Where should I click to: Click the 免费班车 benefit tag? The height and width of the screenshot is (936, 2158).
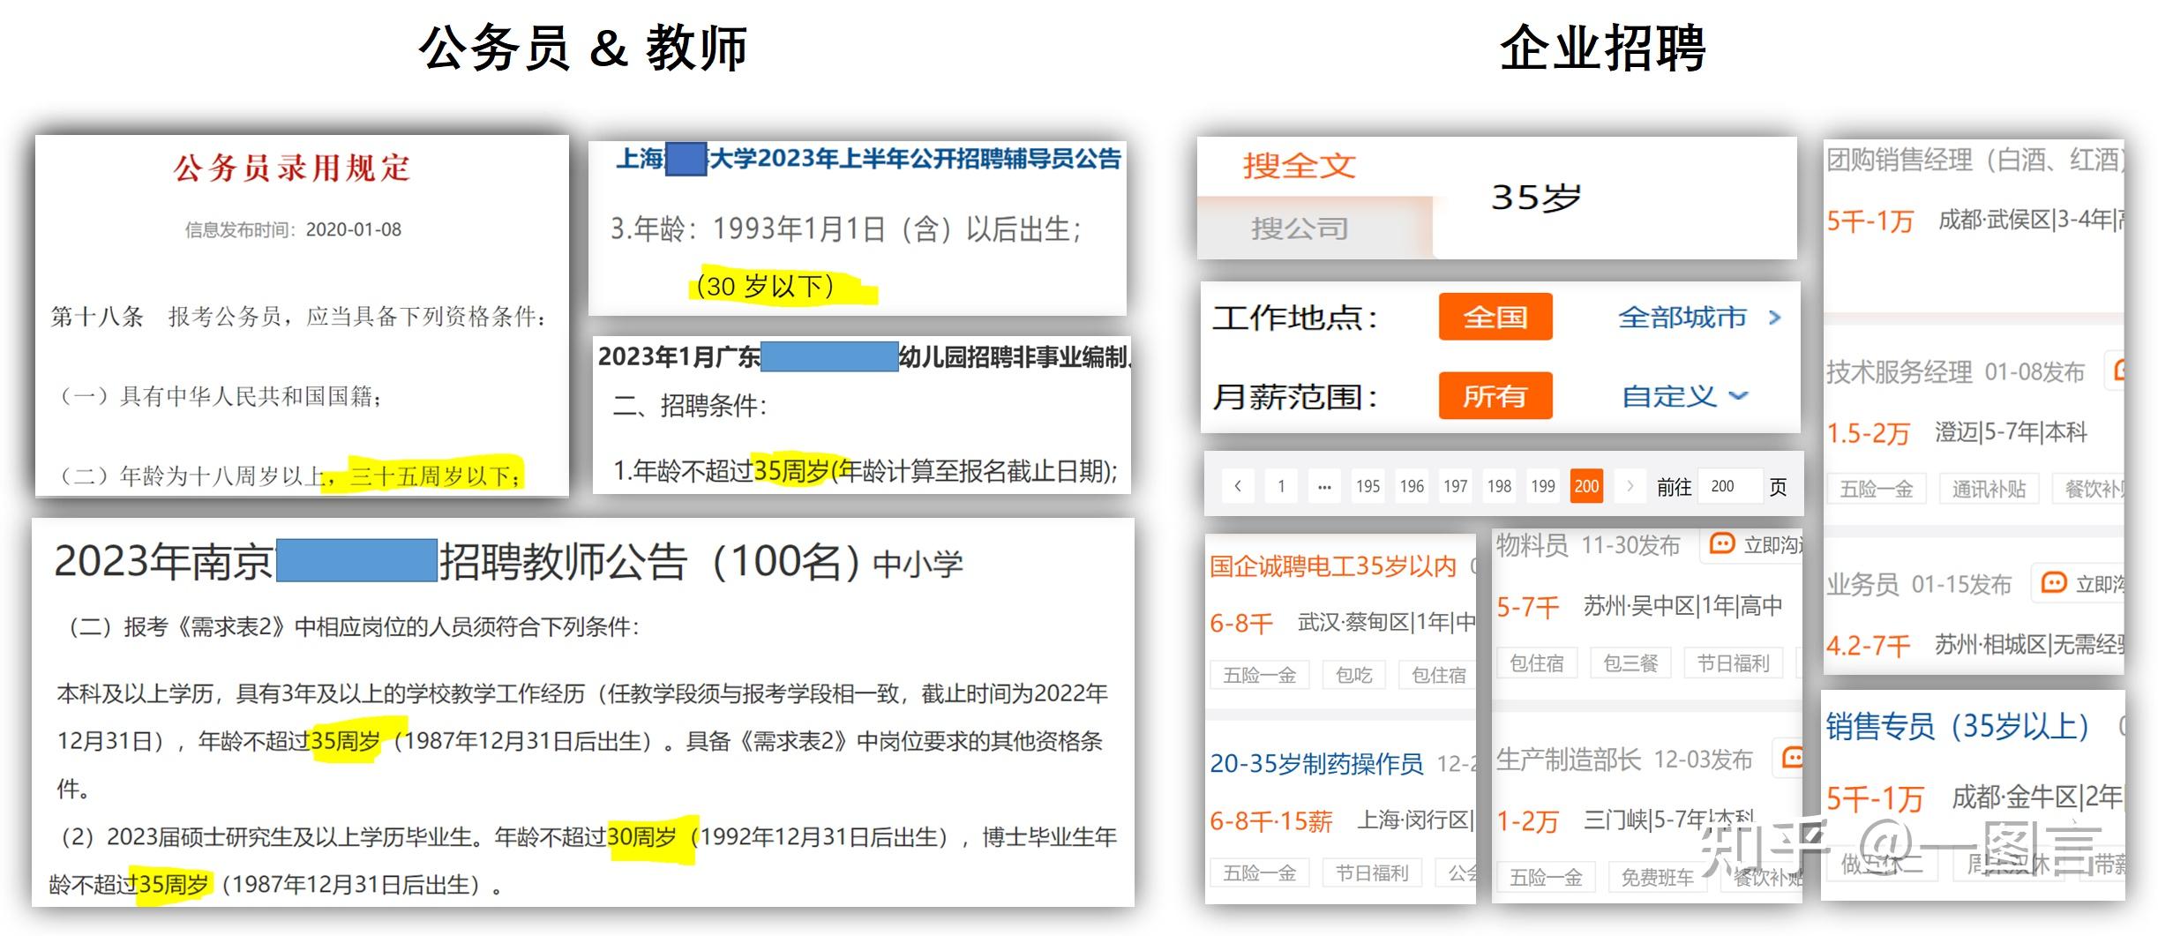(x=1658, y=877)
